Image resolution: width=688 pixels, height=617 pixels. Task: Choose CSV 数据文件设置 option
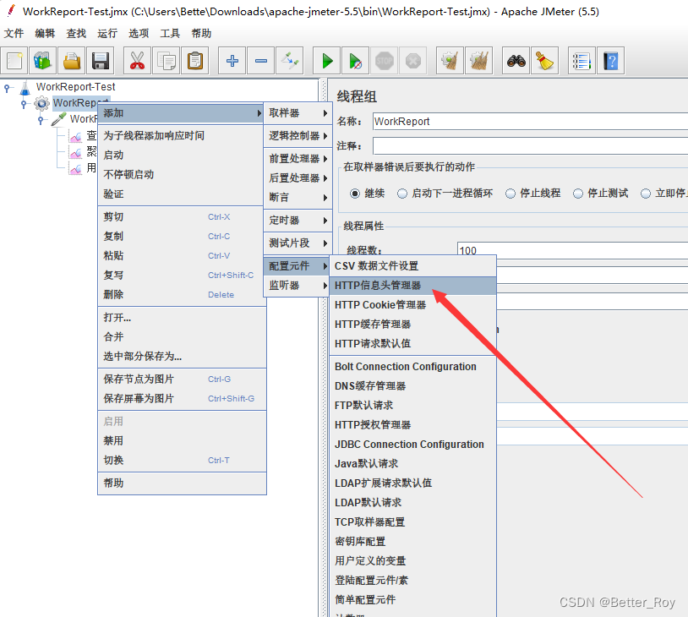[x=413, y=266]
